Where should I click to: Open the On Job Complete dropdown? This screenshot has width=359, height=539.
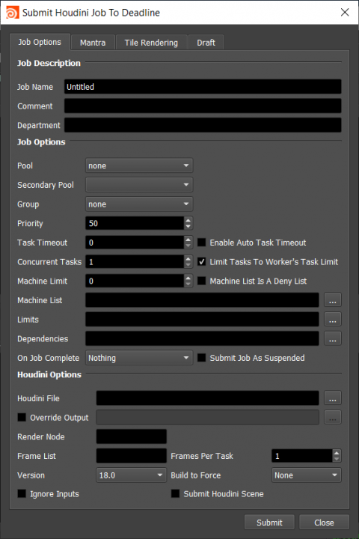coord(139,358)
